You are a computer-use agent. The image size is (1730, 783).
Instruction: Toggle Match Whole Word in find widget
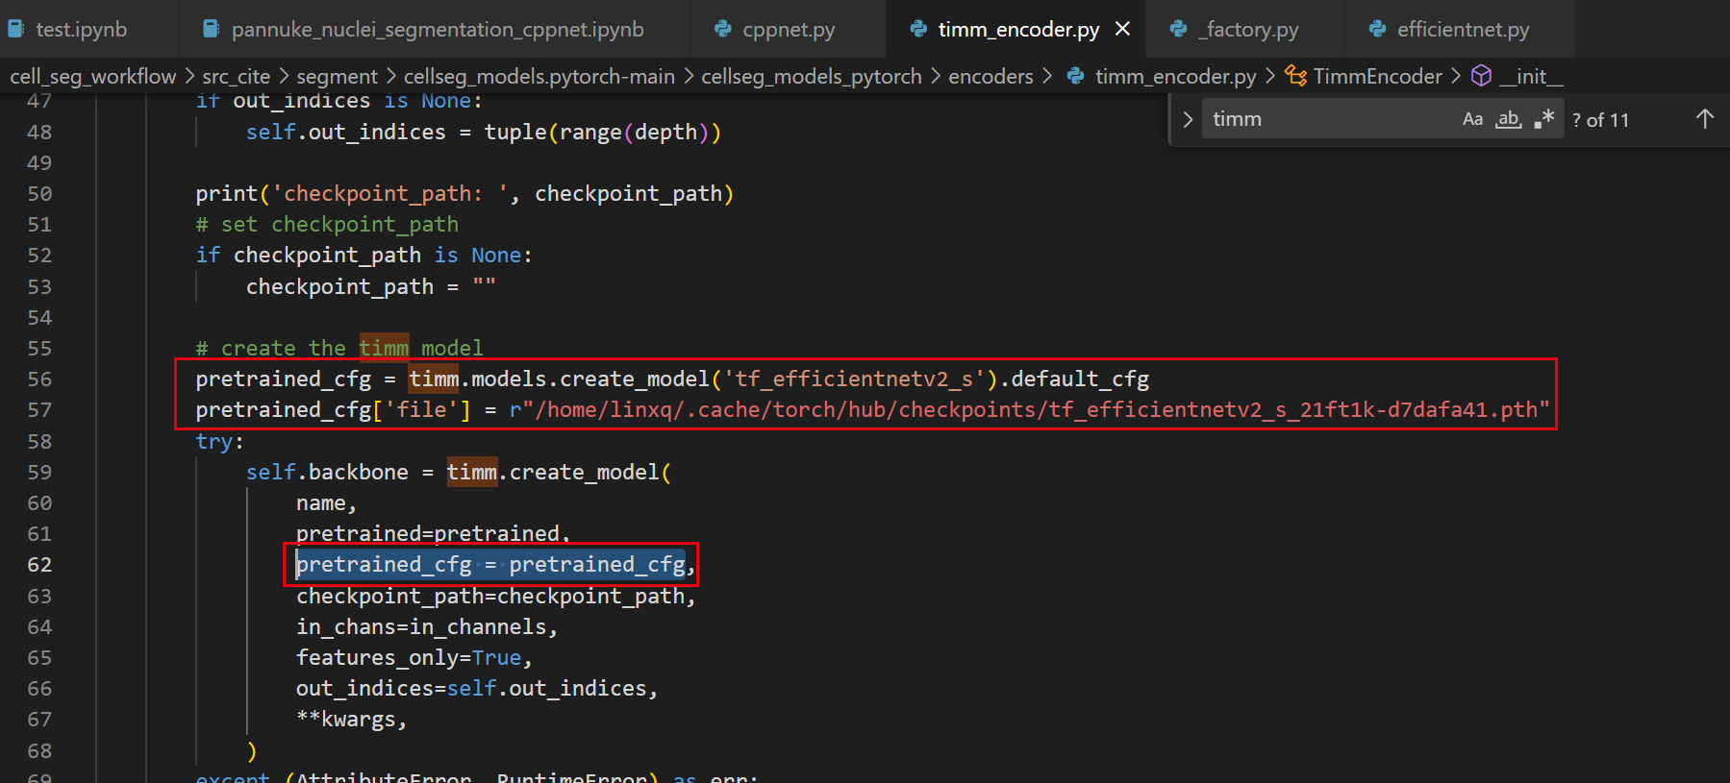pos(1508,119)
